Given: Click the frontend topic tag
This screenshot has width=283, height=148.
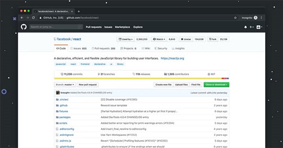Looking at the screenshot, I should (x=85, y=64).
